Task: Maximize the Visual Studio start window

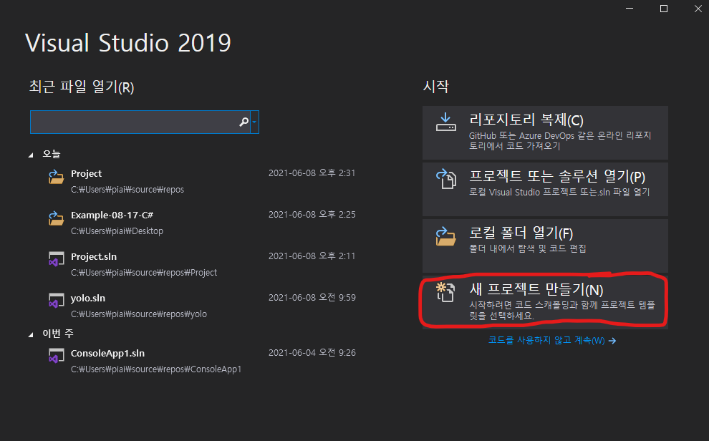Action: [664, 9]
